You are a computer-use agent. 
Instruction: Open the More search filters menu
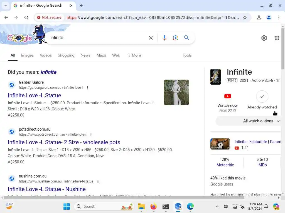click(134, 55)
